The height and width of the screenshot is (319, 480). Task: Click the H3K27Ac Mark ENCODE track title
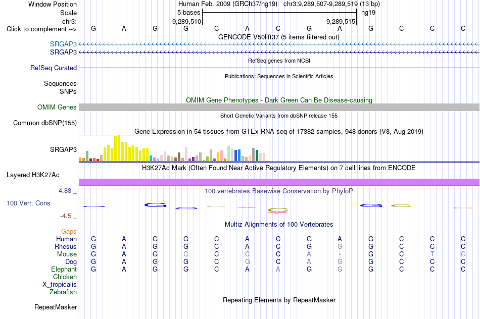tap(279, 168)
